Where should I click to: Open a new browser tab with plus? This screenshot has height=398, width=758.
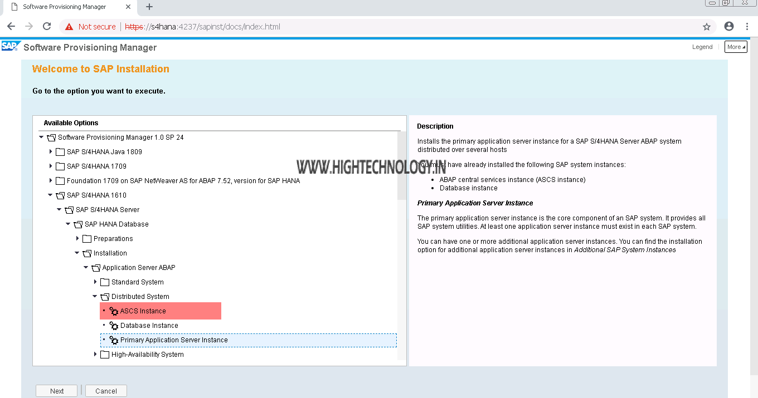click(x=149, y=7)
